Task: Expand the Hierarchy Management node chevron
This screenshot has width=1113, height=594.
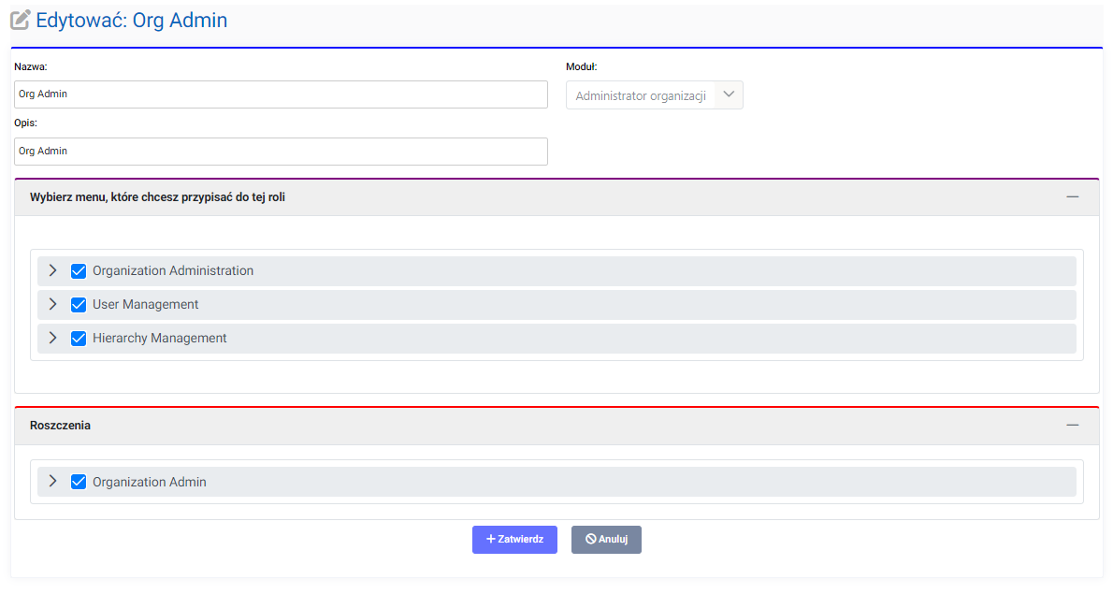Action: click(52, 338)
